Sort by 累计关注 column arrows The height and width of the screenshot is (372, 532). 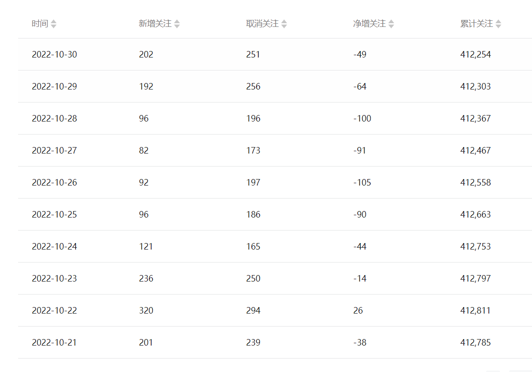click(x=499, y=24)
